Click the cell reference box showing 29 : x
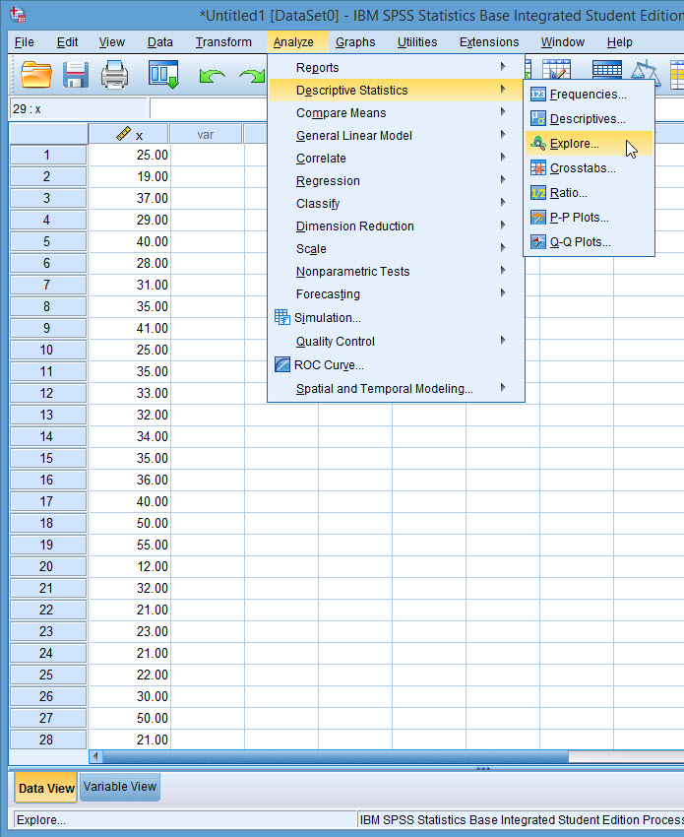684x837 pixels. [78, 109]
